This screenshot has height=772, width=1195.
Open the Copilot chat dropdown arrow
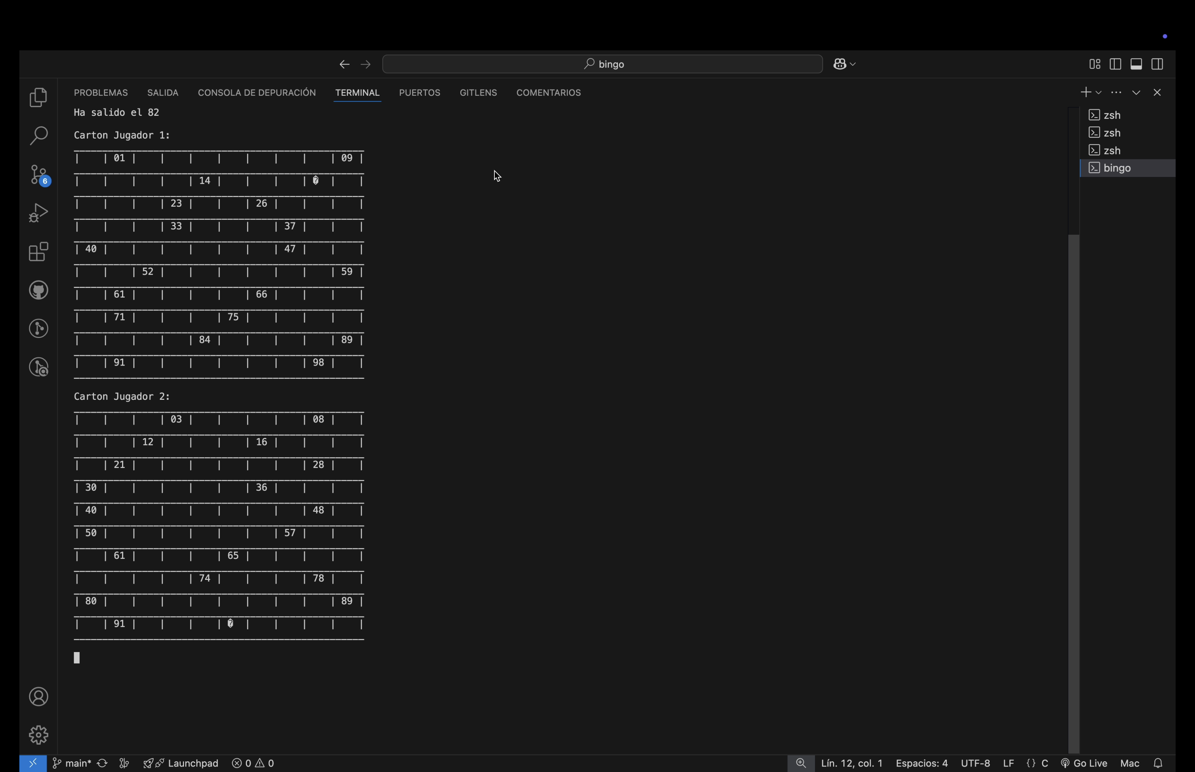click(x=853, y=64)
